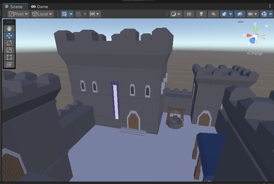
Task: Open the draw mode shading dropdown
Action: [x=176, y=14]
